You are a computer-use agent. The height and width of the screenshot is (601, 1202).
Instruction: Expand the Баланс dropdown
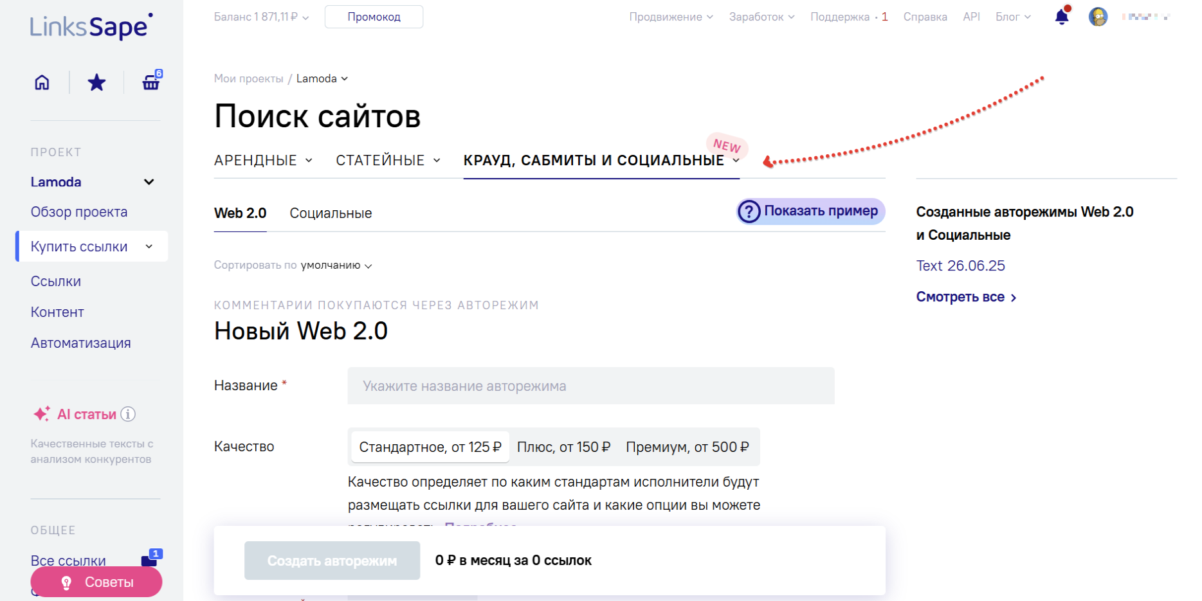(261, 17)
